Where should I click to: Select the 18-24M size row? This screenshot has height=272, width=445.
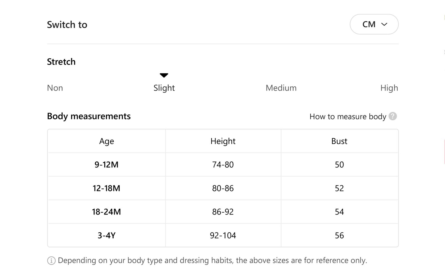pos(223,212)
